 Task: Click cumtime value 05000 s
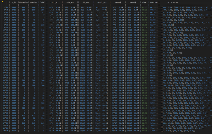(x=154, y=48)
